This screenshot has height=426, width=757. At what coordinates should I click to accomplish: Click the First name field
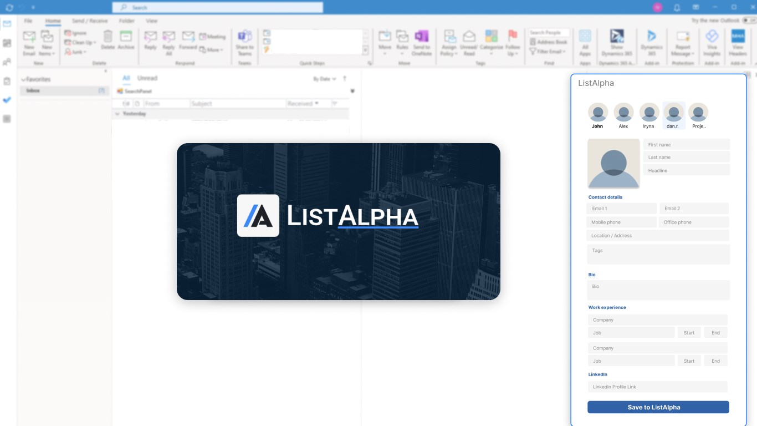pyautogui.click(x=686, y=144)
